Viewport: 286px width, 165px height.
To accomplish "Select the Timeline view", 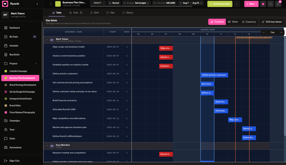I will pyautogui.click(x=217, y=22).
